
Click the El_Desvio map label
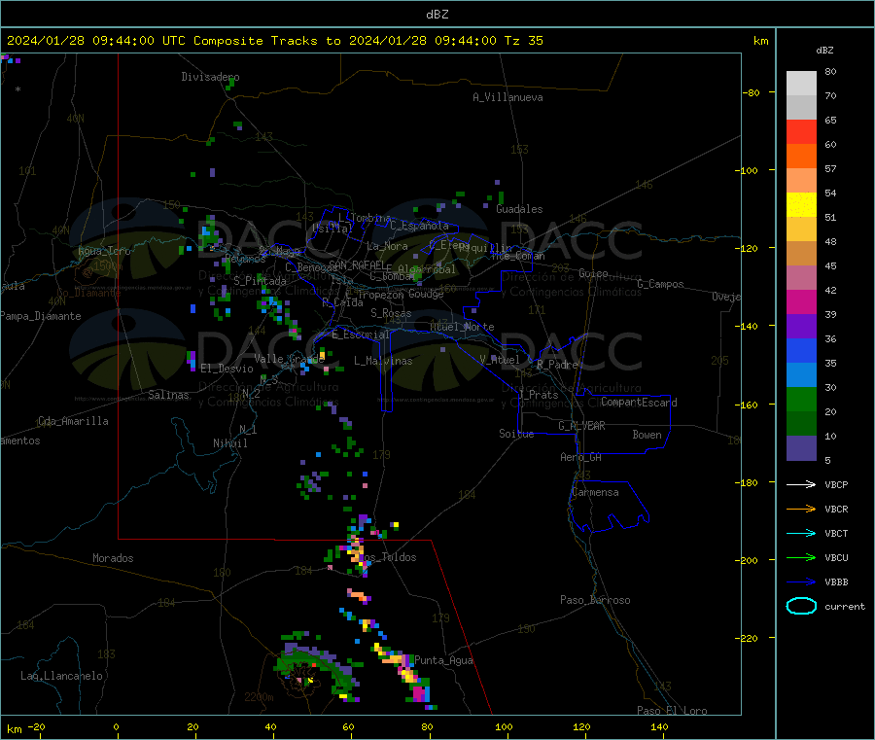227,369
